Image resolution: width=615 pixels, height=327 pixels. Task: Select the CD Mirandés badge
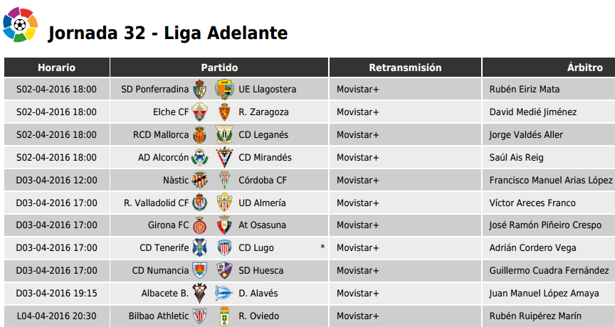click(225, 157)
